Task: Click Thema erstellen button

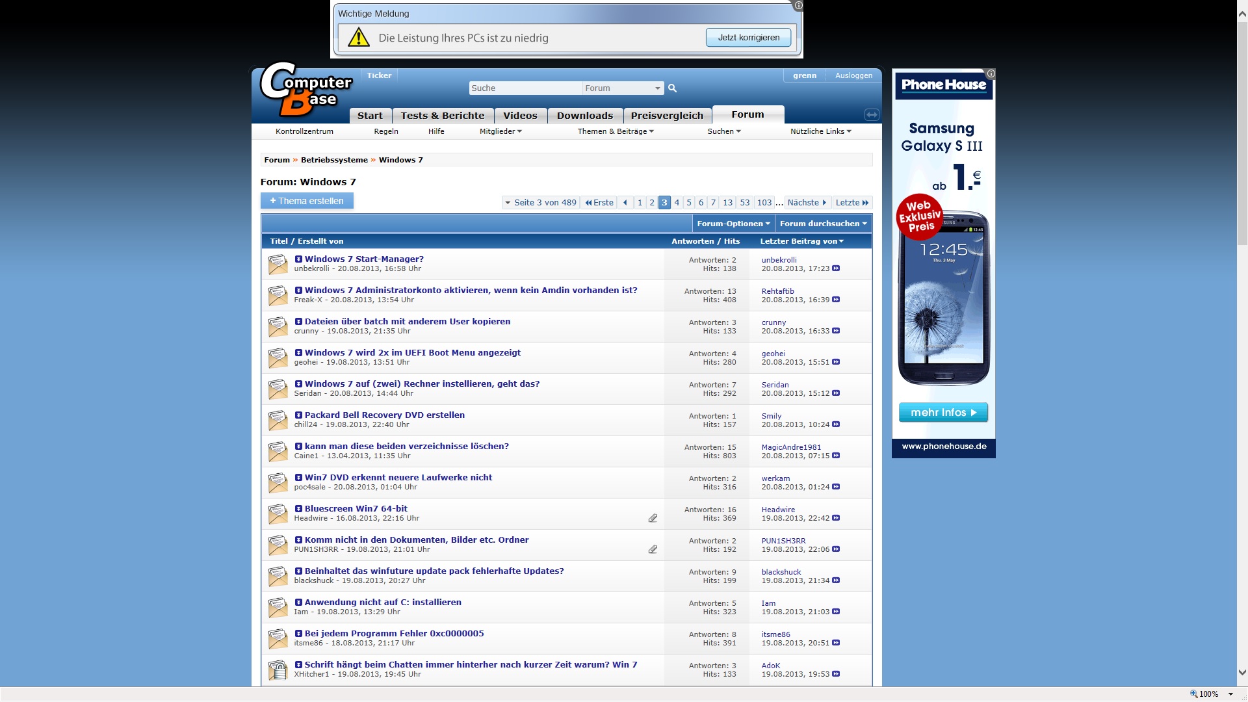Action: pyautogui.click(x=307, y=201)
